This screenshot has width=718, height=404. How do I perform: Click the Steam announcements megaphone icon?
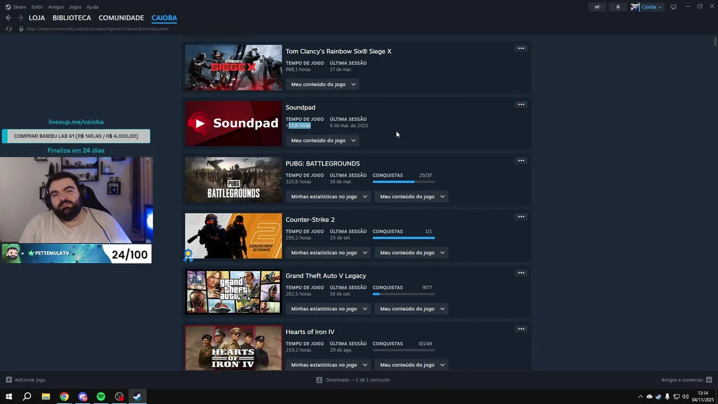click(x=597, y=7)
